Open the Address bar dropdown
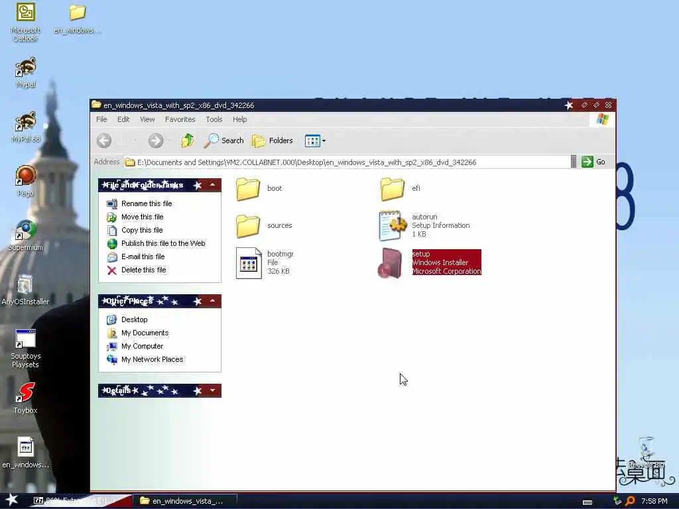Image resolution: width=679 pixels, height=509 pixels. 574,162
